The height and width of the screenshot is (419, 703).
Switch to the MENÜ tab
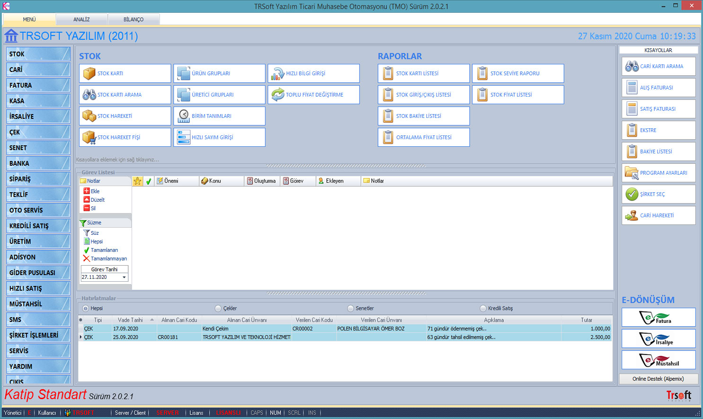[29, 19]
